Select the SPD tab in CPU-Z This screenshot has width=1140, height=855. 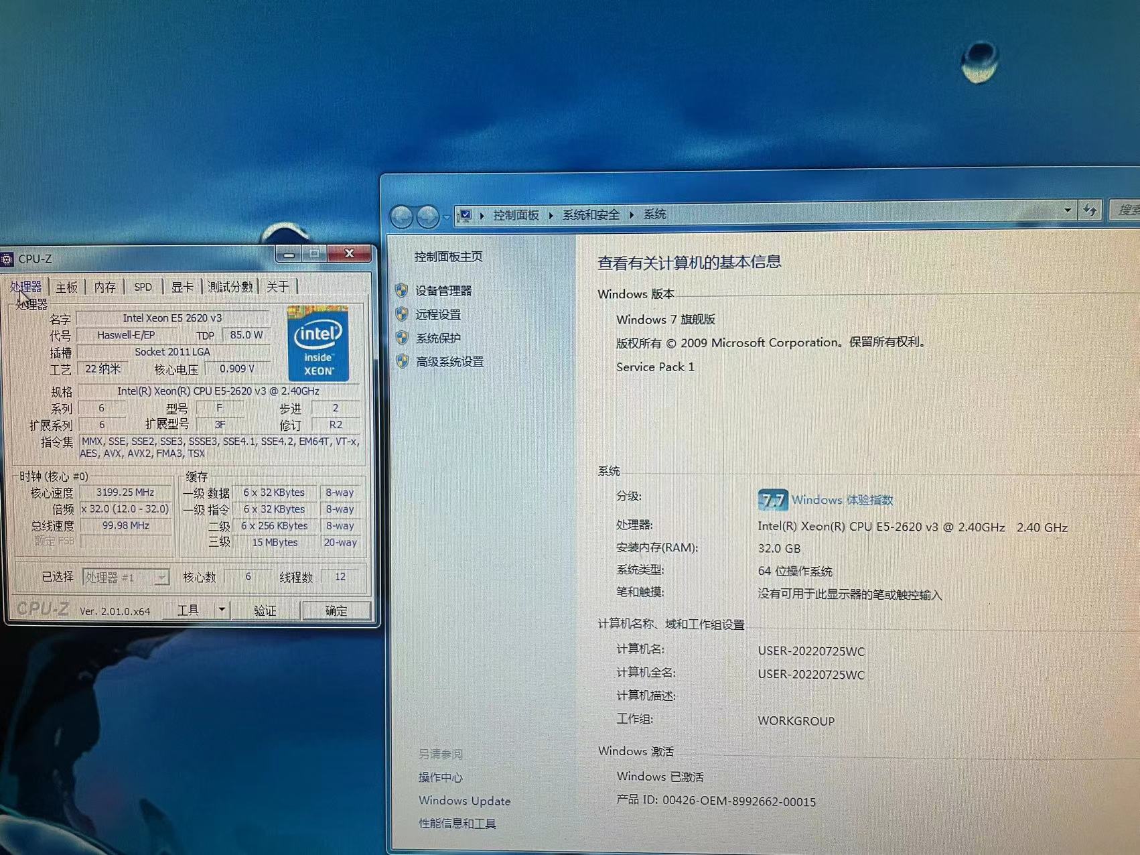pos(143,287)
